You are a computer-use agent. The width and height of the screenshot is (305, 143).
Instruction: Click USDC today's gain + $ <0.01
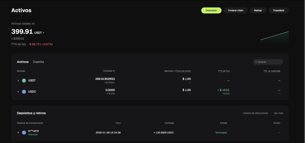click(x=223, y=90)
